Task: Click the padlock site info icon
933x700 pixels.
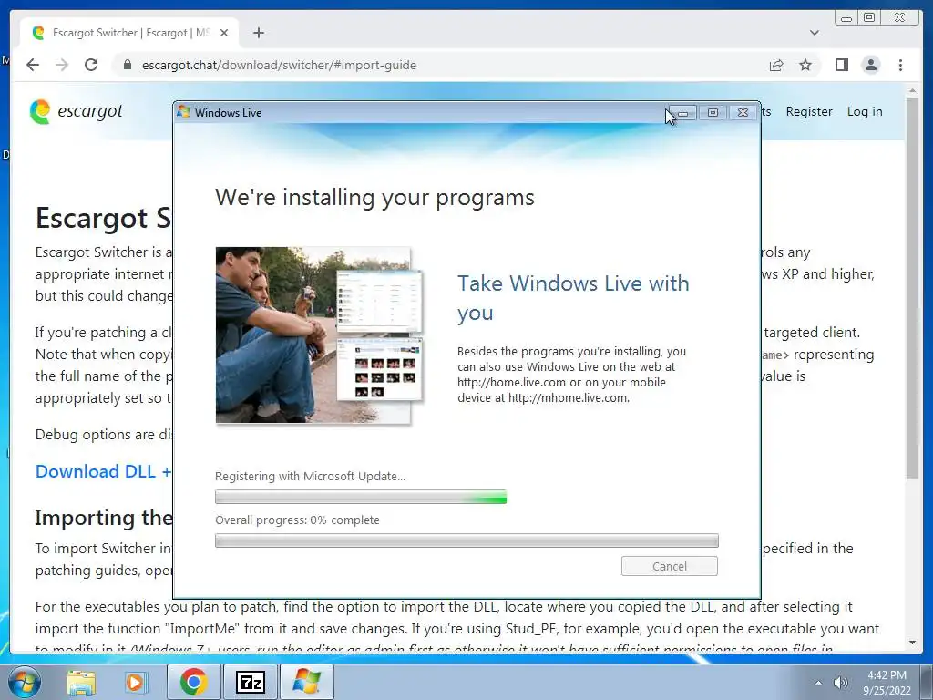Action: point(127,65)
